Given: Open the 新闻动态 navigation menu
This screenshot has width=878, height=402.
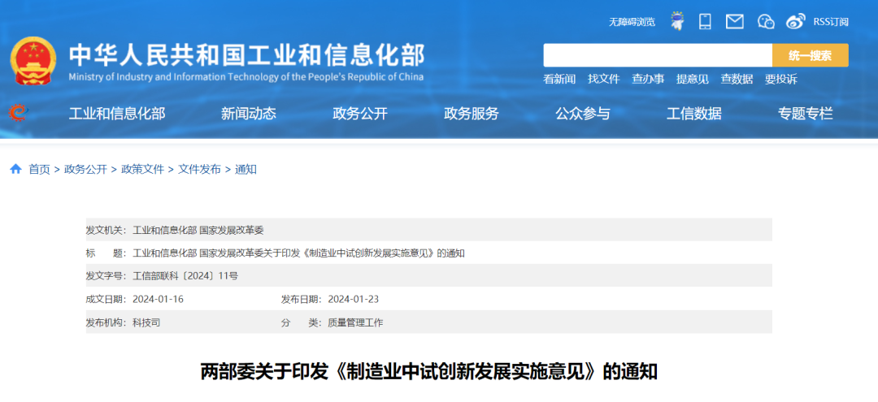Looking at the screenshot, I should tap(248, 114).
